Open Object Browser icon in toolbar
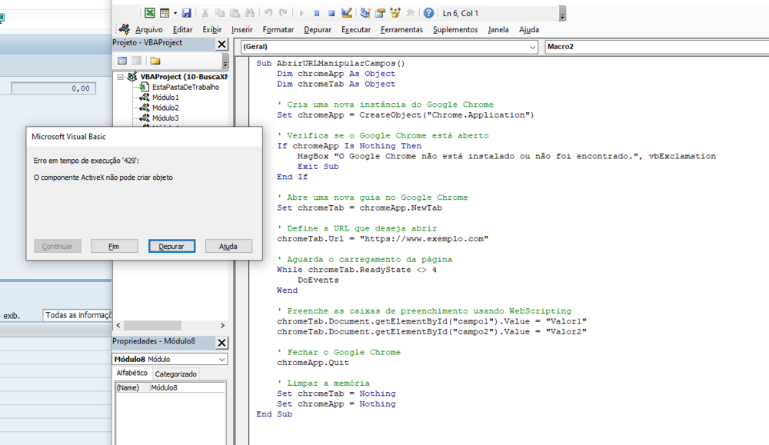The image size is (769, 445). (x=395, y=13)
